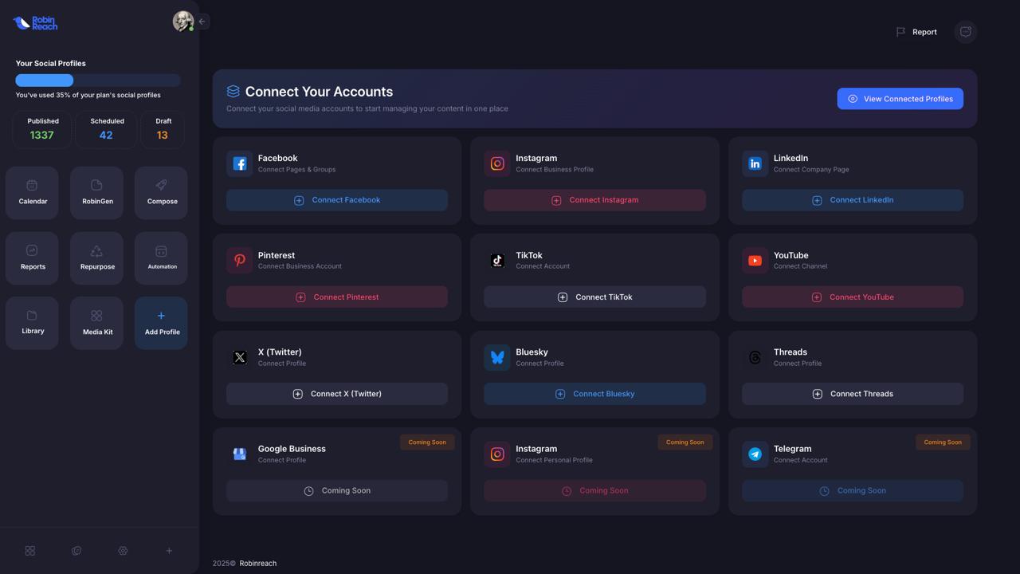Click the X (Twitter) logo icon
This screenshot has width=1020, height=574.
240,357
